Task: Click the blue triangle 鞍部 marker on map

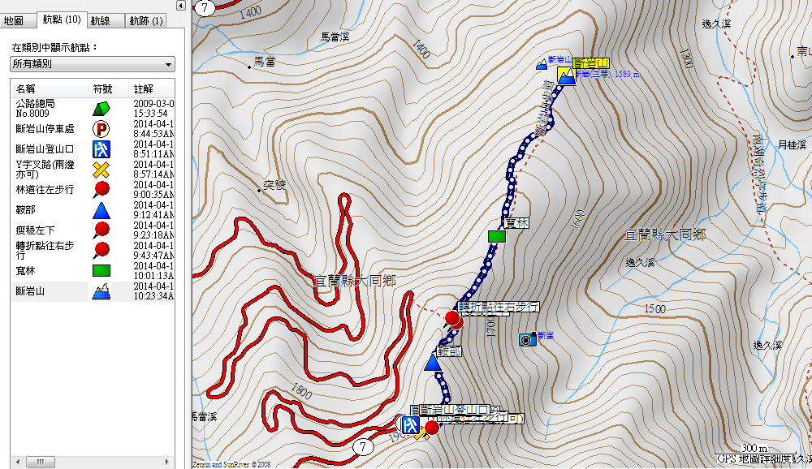Action: coord(433,363)
